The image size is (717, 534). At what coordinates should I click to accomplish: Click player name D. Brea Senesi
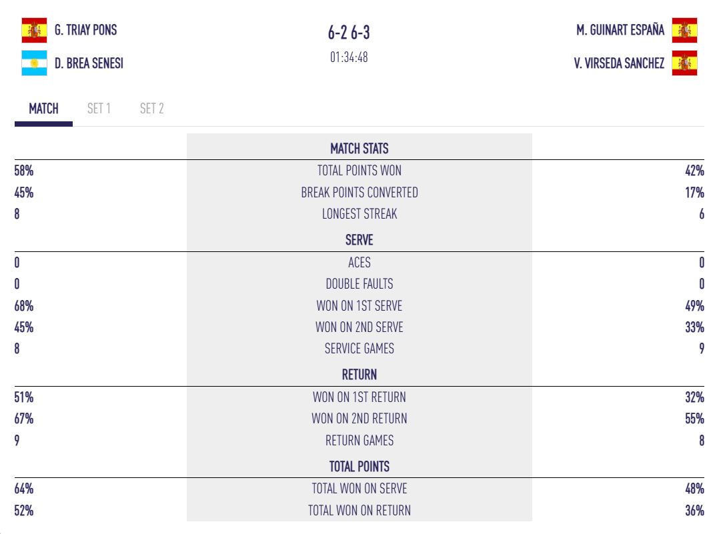point(89,63)
